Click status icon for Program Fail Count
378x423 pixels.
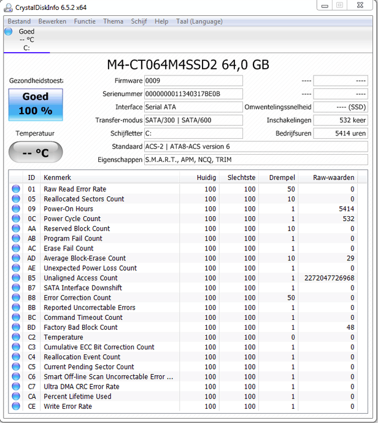(16, 238)
